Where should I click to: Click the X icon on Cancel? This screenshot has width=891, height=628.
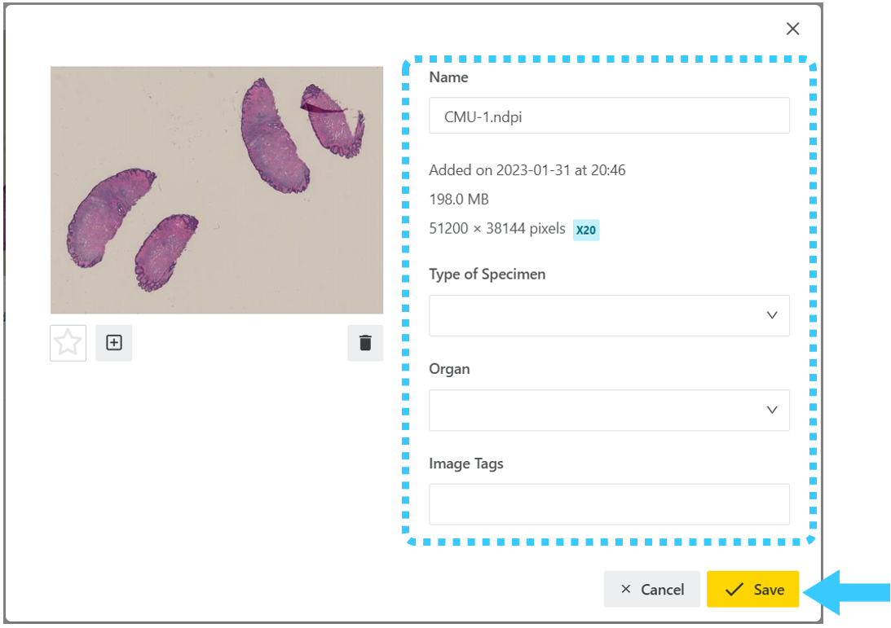pos(625,590)
